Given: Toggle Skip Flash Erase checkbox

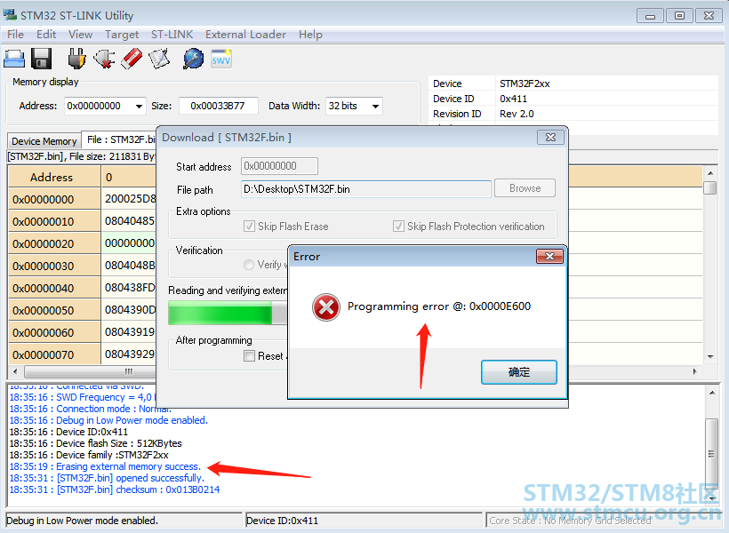Looking at the screenshot, I should point(249,227).
